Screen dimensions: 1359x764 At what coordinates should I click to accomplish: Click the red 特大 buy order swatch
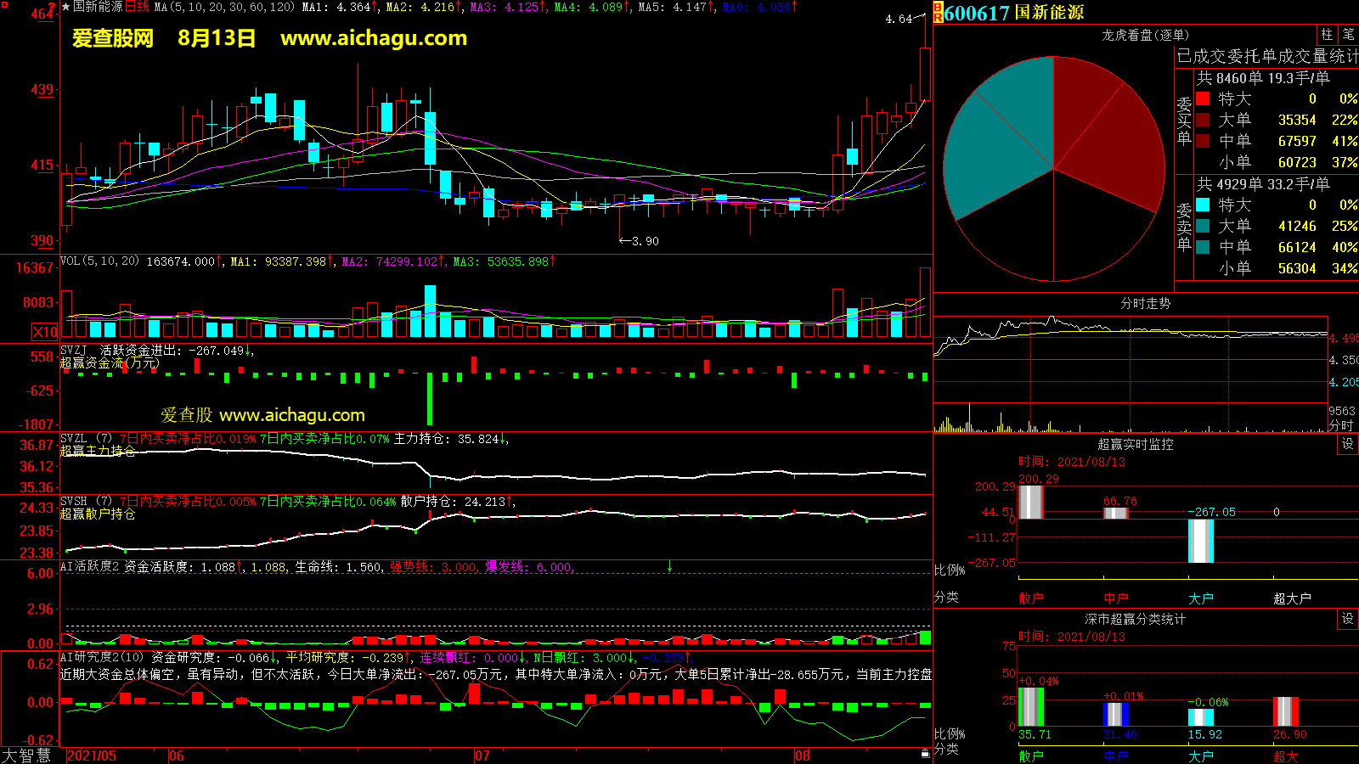[1203, 98]
